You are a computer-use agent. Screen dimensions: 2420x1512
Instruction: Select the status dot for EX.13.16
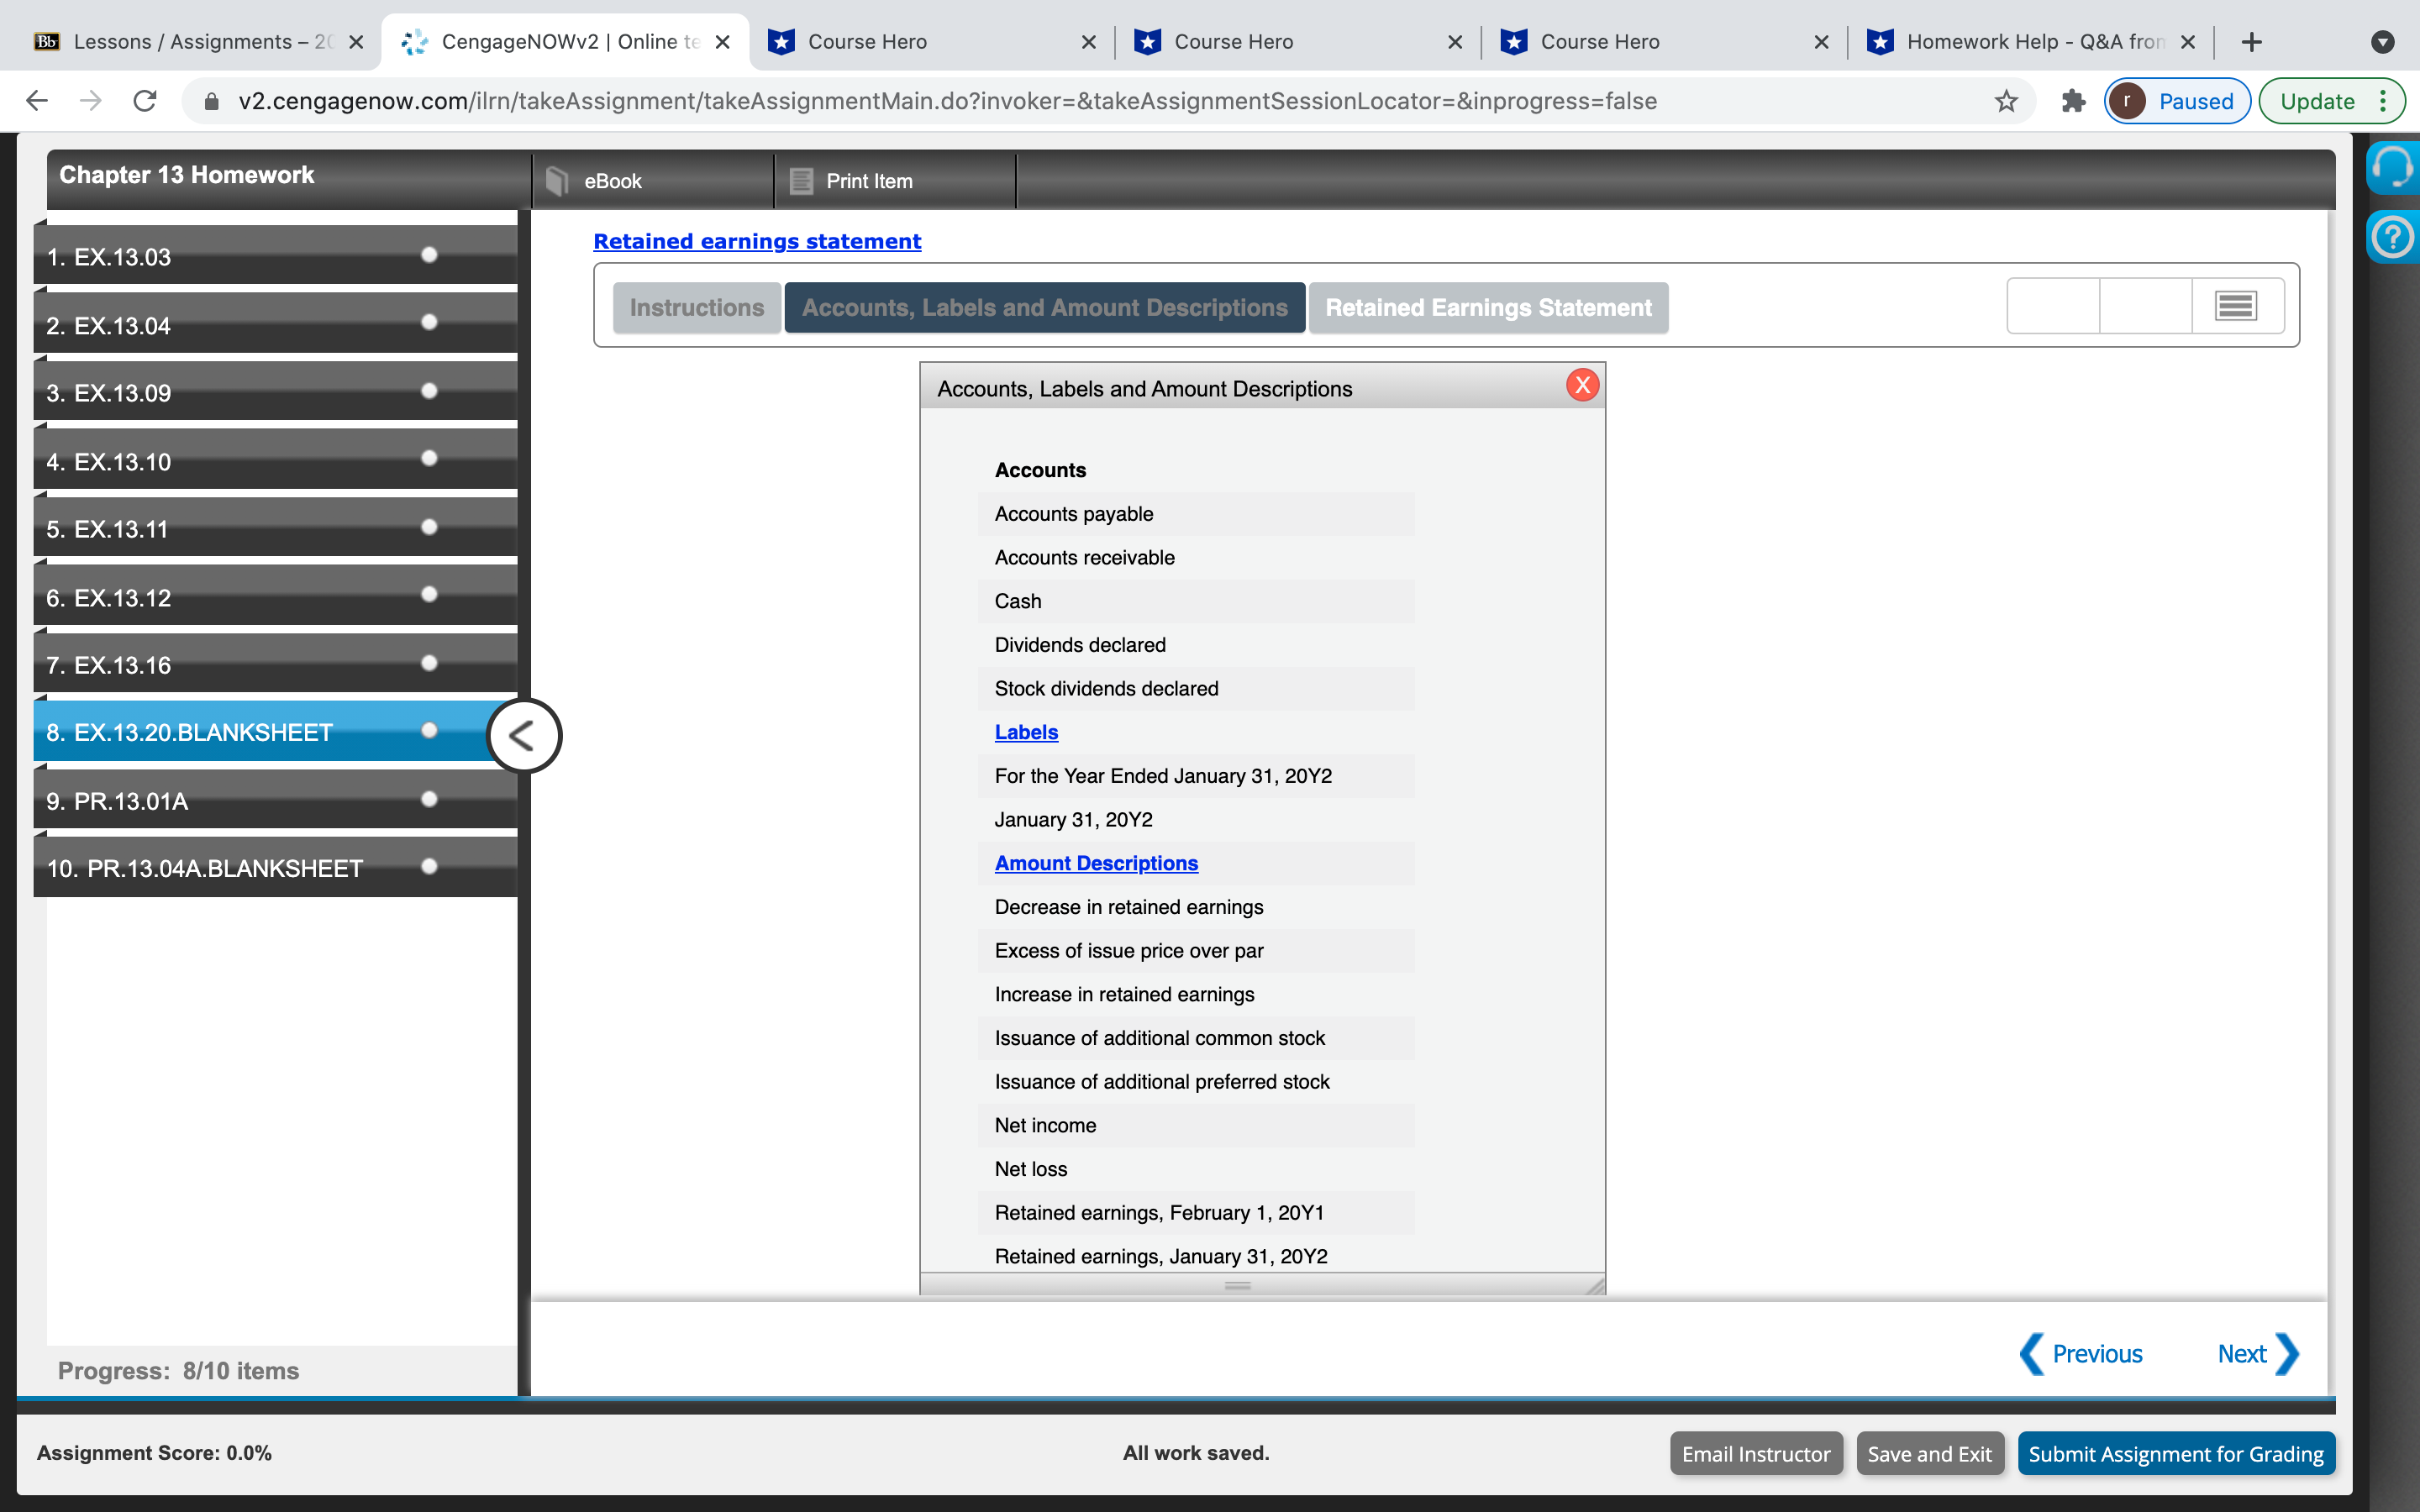click(429, 663)
